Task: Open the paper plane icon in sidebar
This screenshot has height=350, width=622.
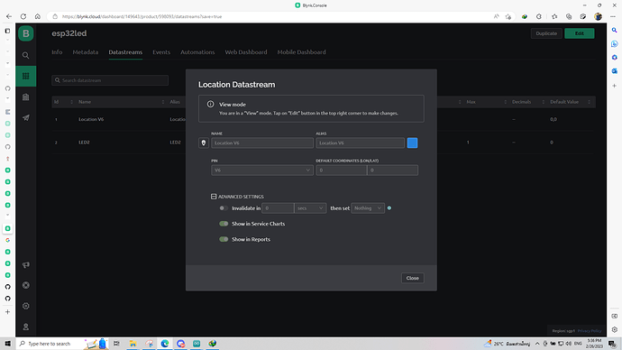Action: pyautogui.click(x=26, y=118)
